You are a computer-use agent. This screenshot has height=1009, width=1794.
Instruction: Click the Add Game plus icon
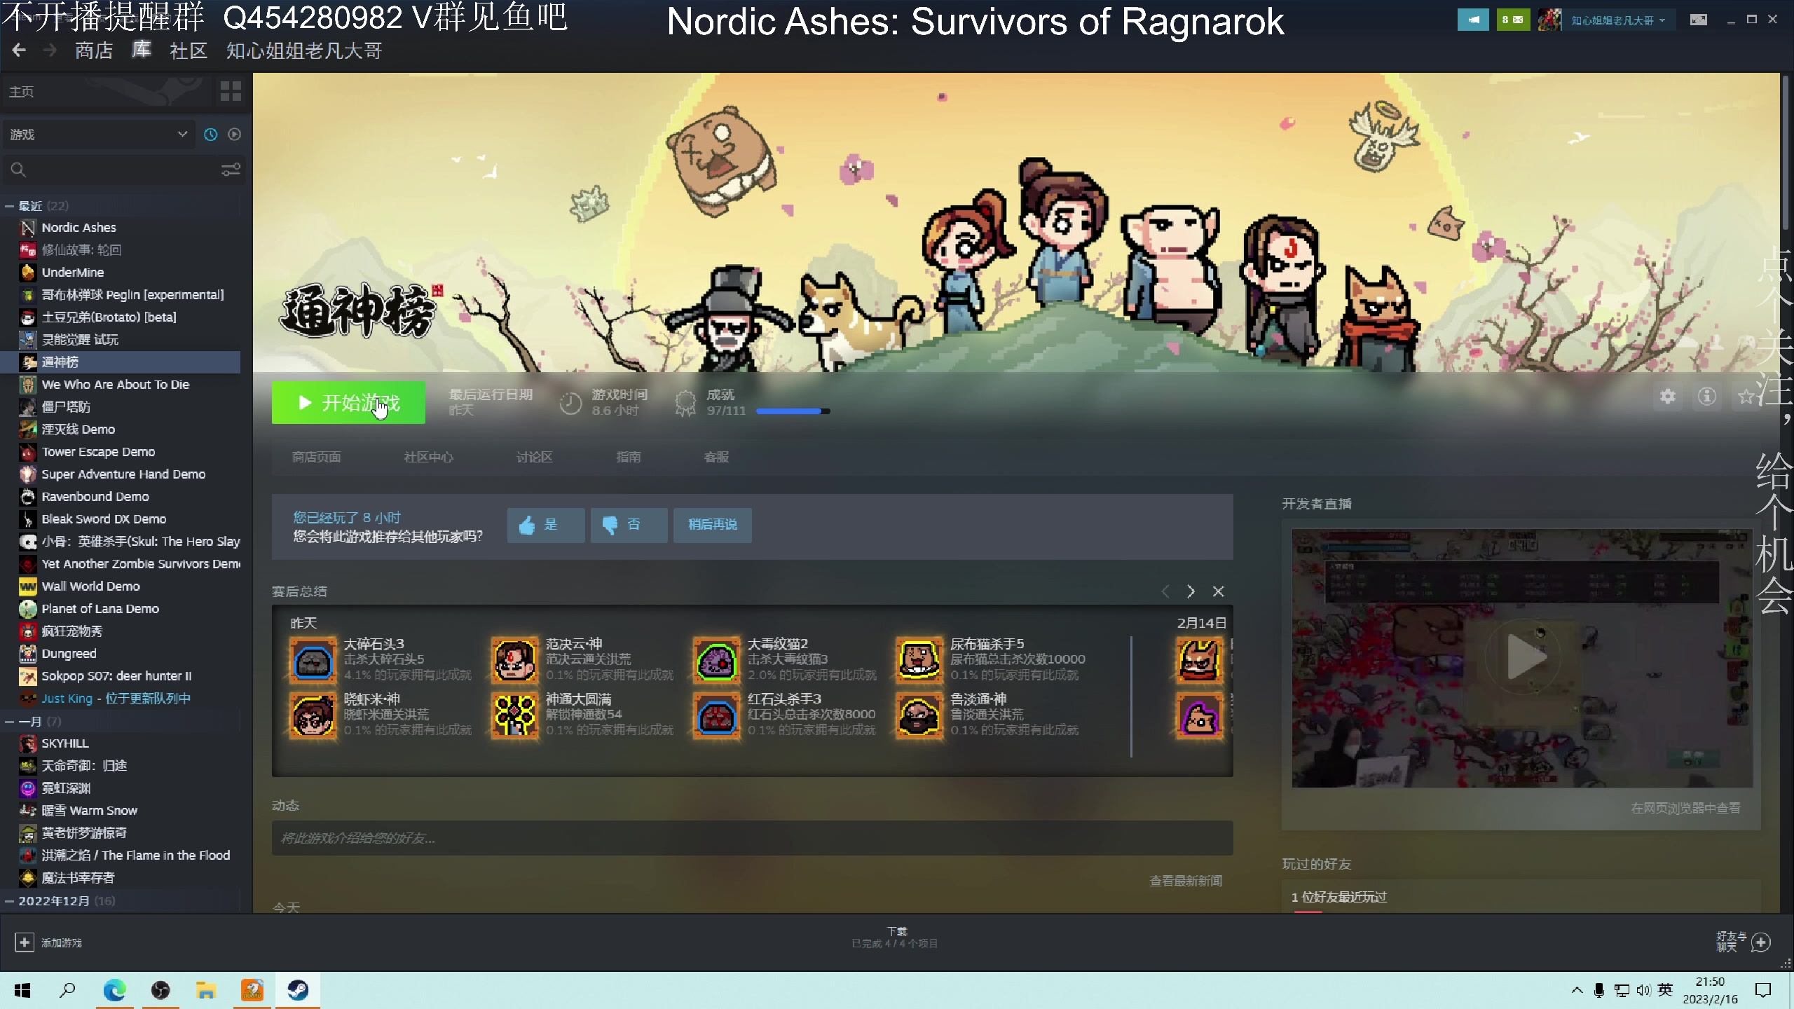click(x=24, y=942)
